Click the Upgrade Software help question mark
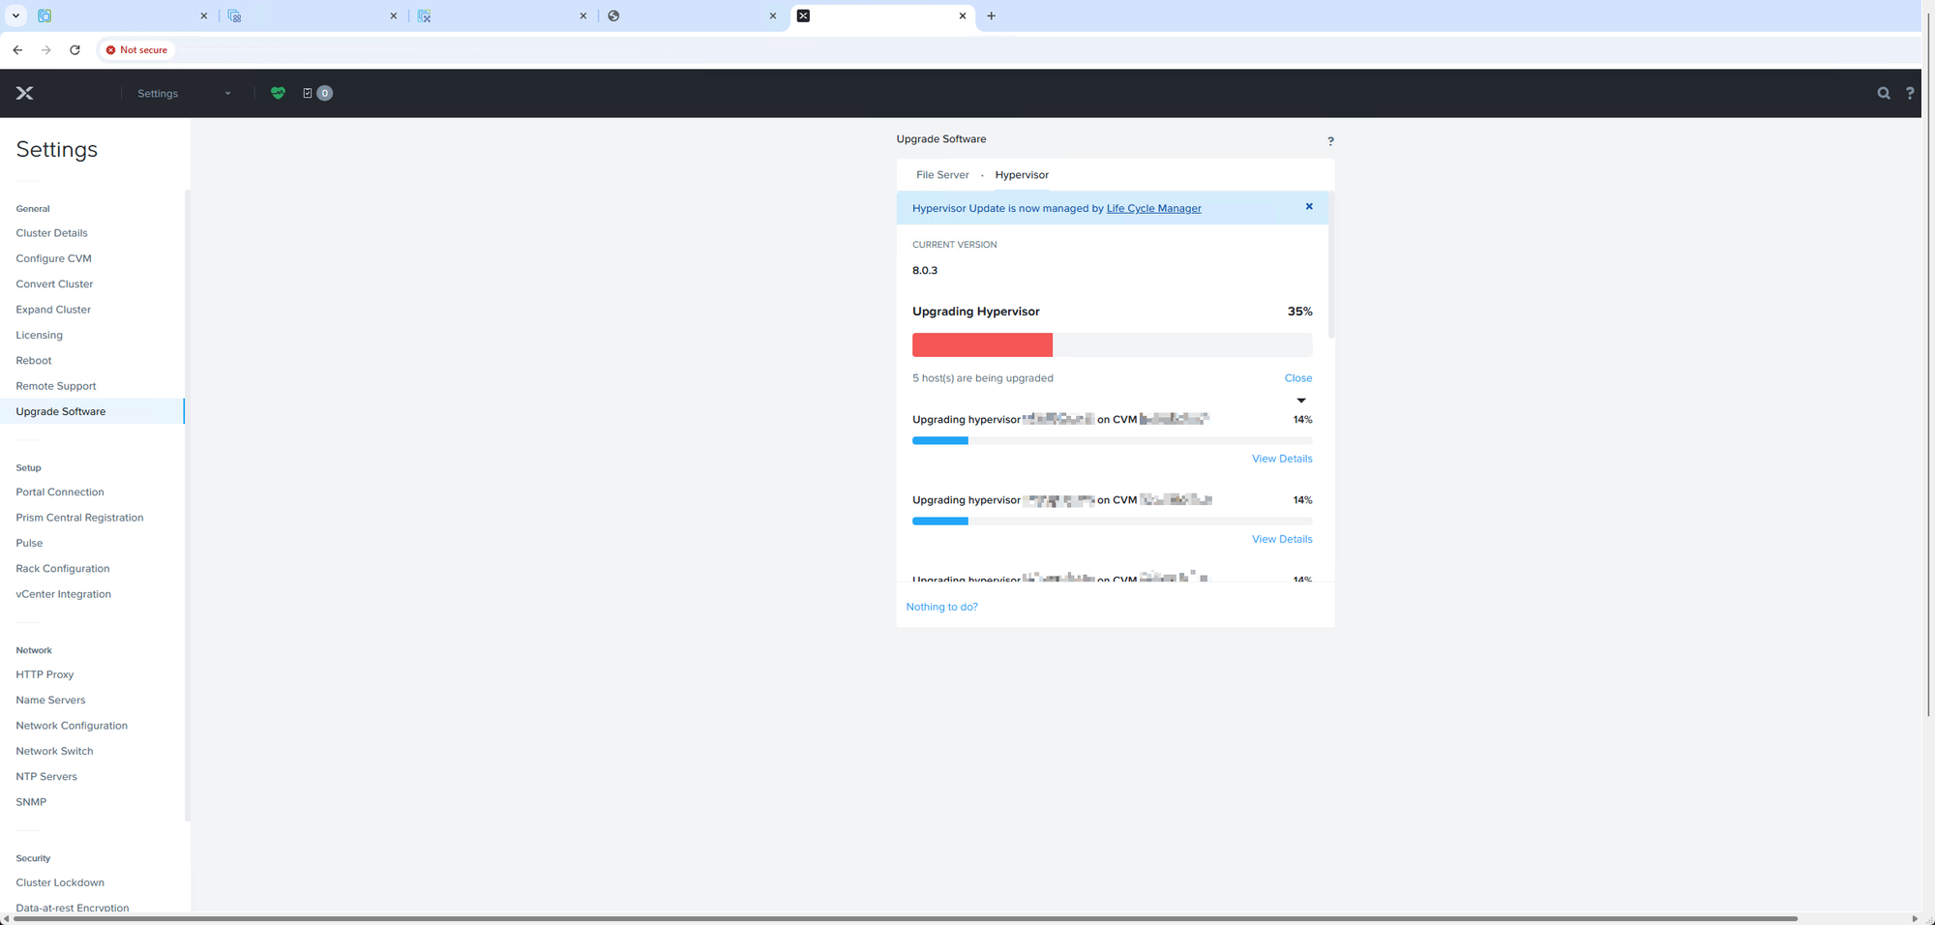The image size is (1935, 925). [x=1330, y=141]
